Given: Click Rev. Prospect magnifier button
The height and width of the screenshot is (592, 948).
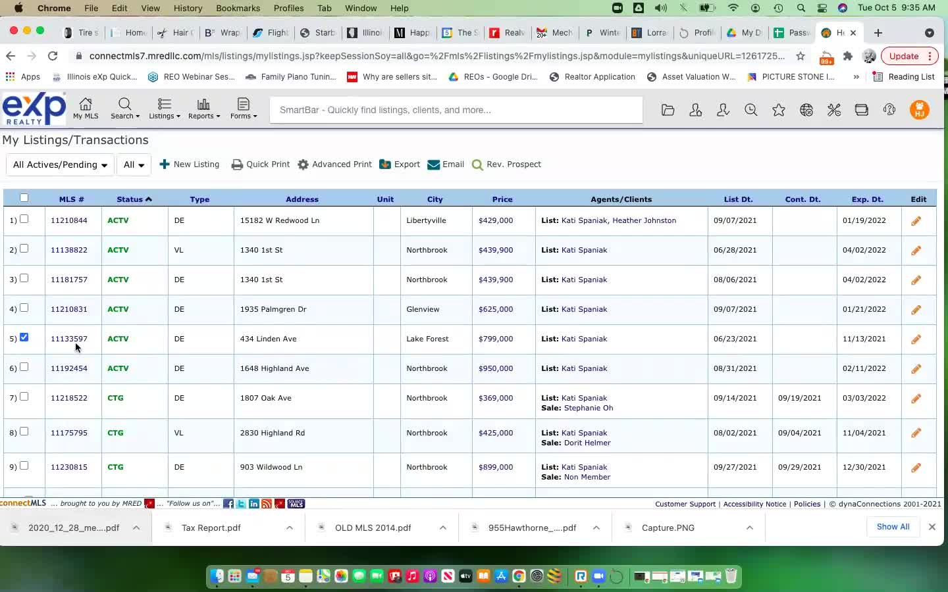Looking at the screenshot, I should pos(507,164).
